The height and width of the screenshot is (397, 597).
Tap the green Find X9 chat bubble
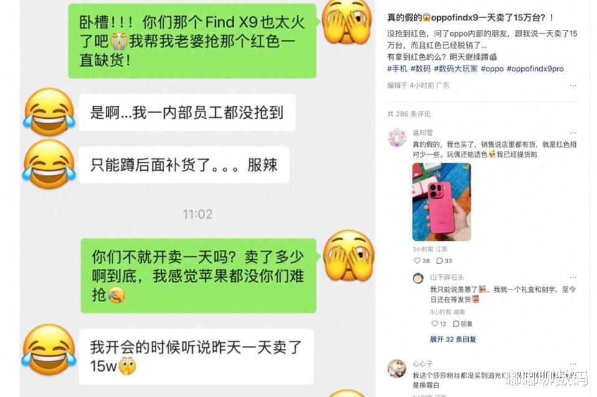(192, 41)
